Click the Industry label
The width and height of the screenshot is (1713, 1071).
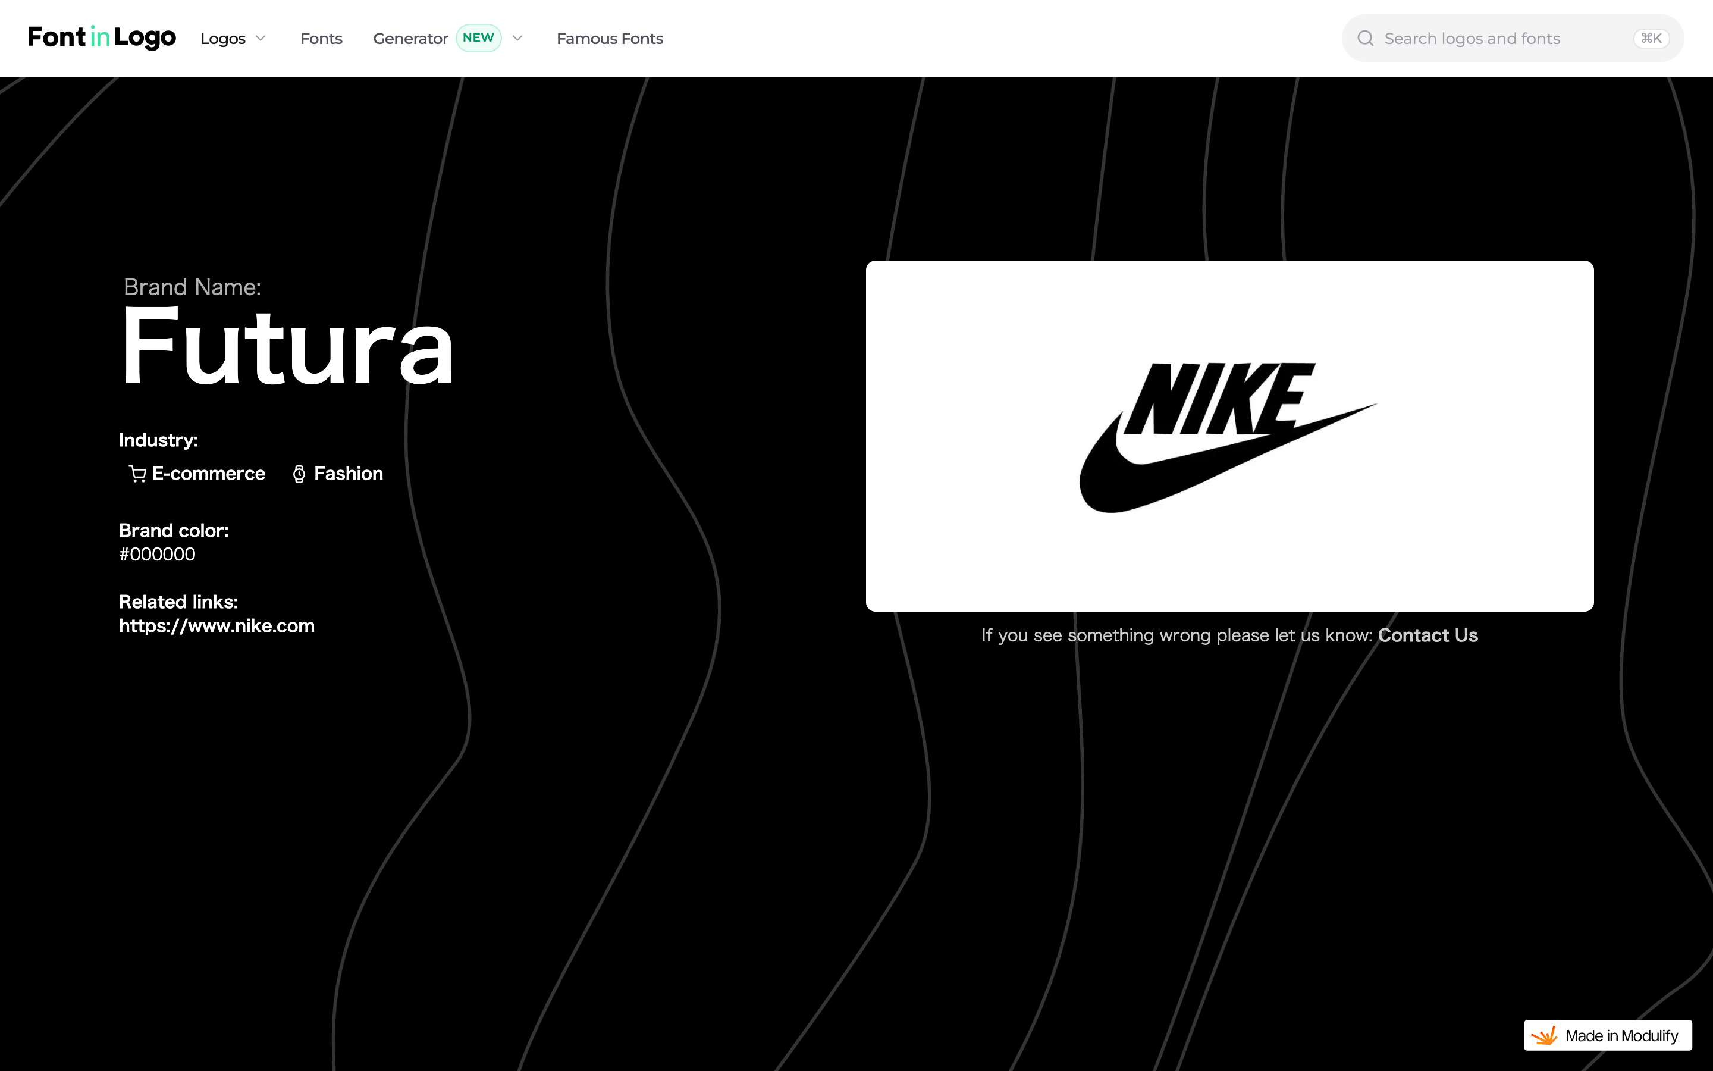point(159,440)
